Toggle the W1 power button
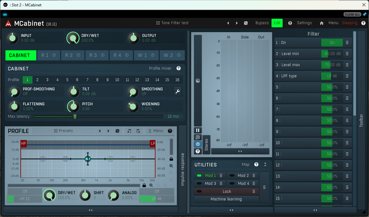The width and height of the screenshot is (369, 217). click(x=153, y=55)
